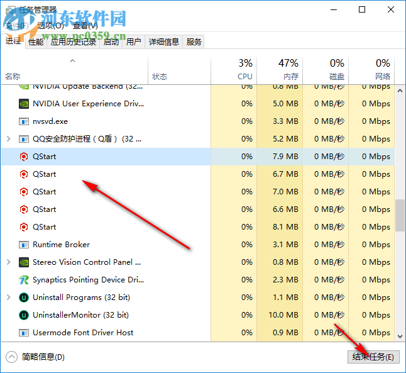
Task: Click the Uninstall Programs (32 bit) icon
Action: click(x=24, y=298)
